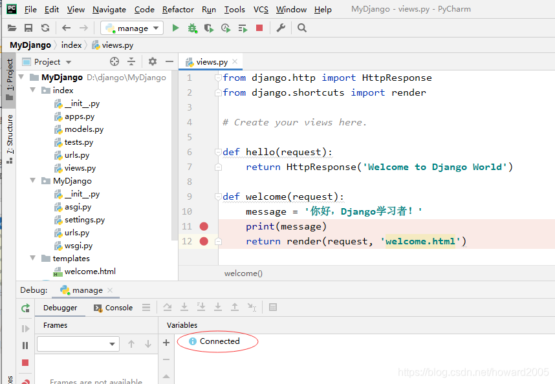Open Search Everywhere magnifier icon

(x=302, y=28)
